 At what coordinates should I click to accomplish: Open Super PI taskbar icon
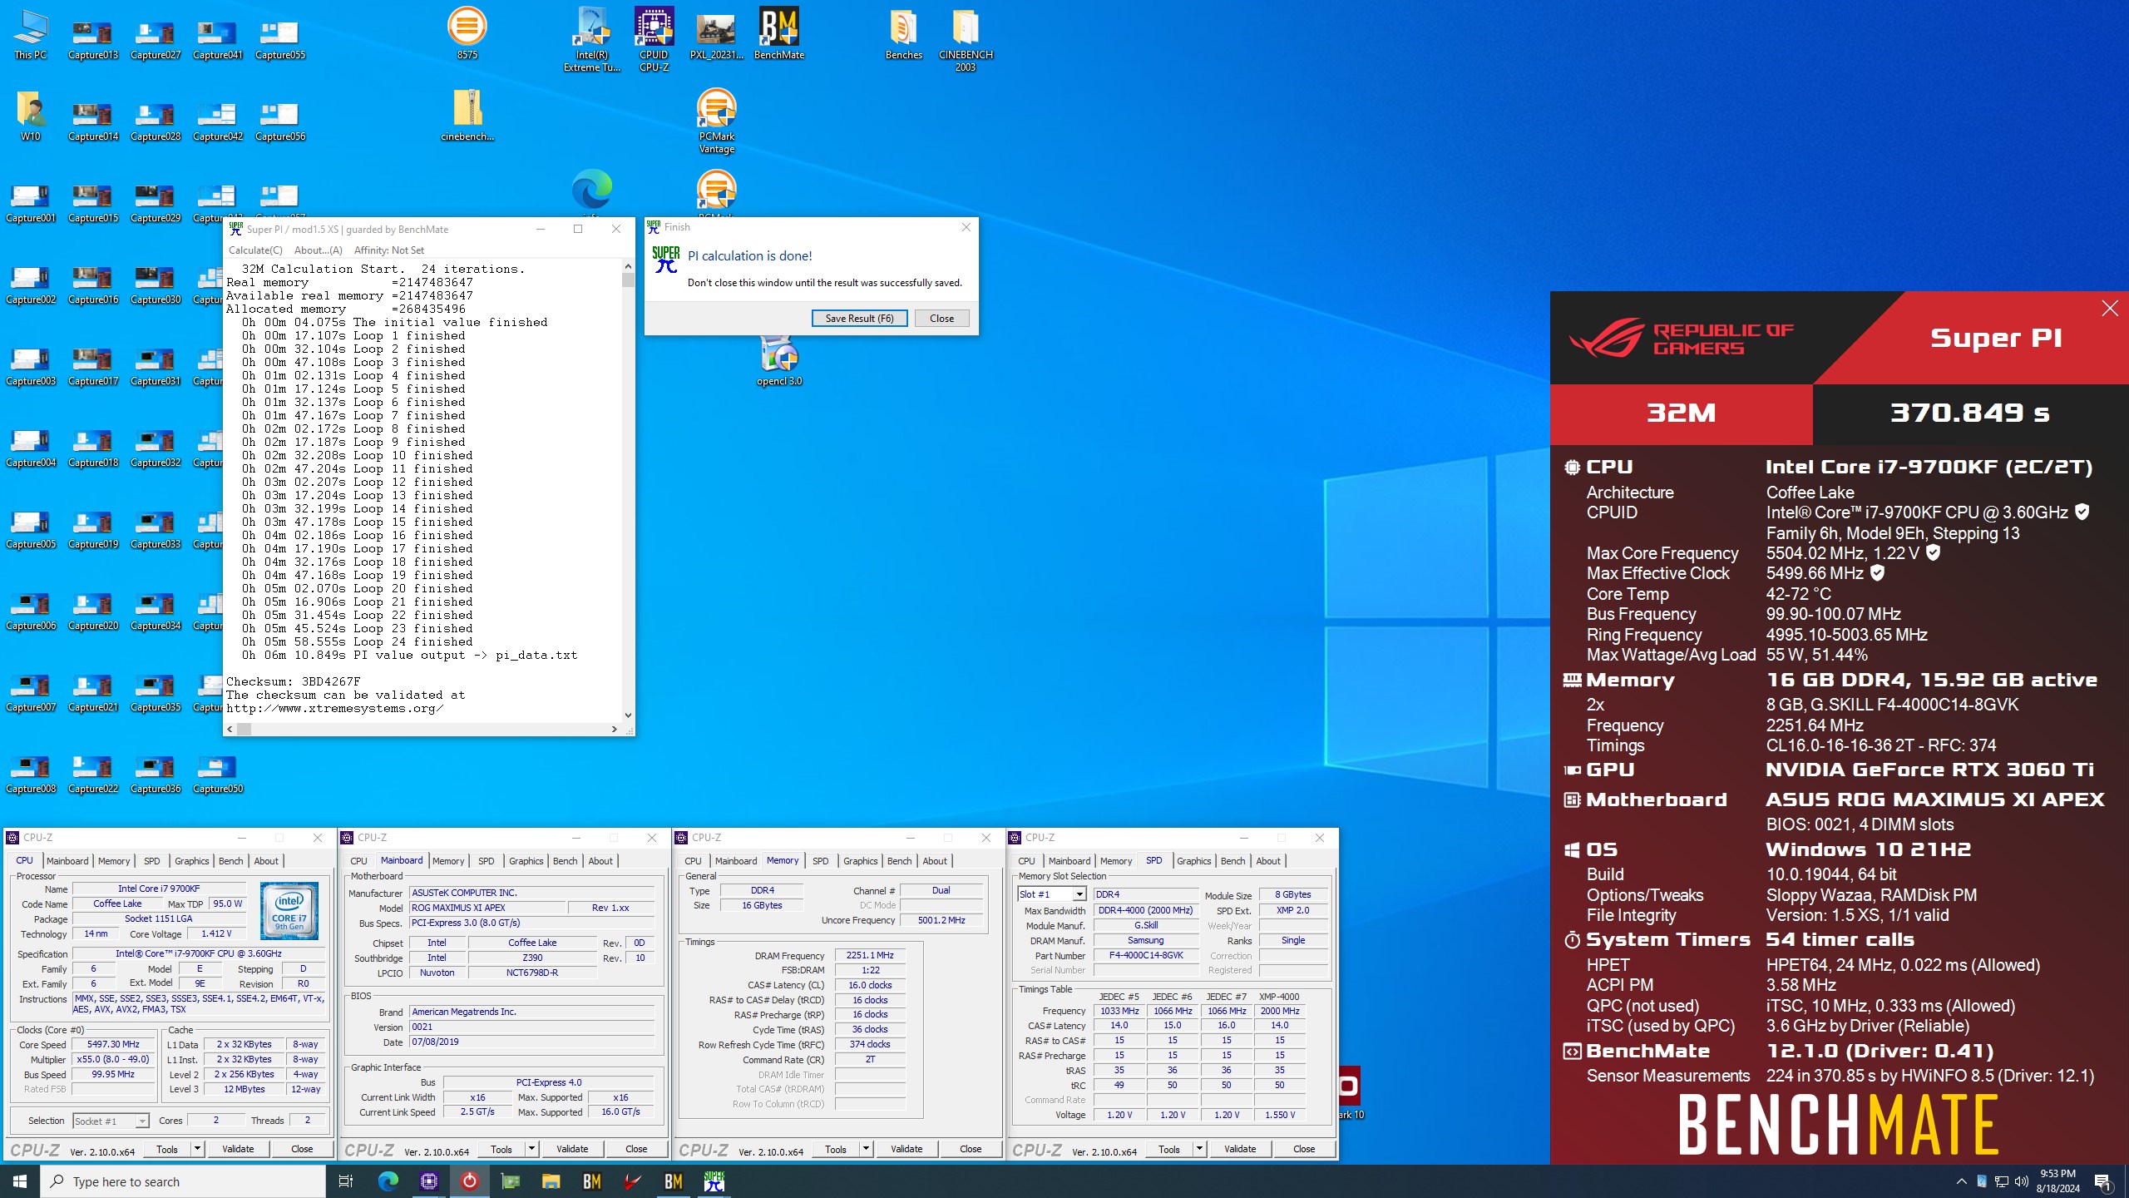coord(714,1181)
